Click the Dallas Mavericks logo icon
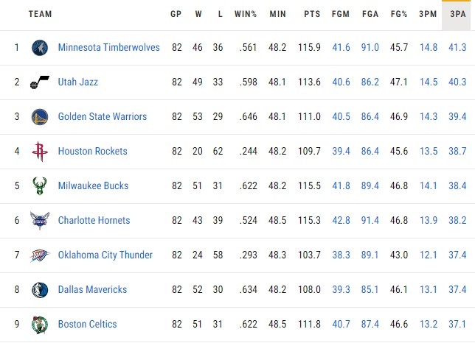The width and height of the screenshot is (475, 343). coord(39,290)
